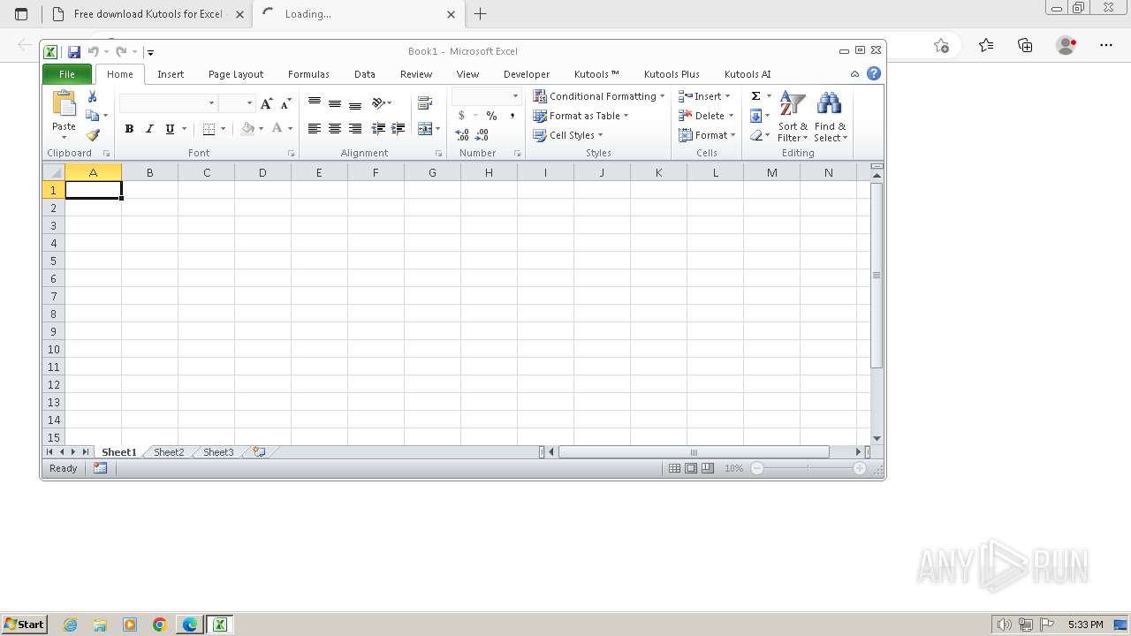
Task: Open the Kutools AI tab
Action: click(748, 74)
